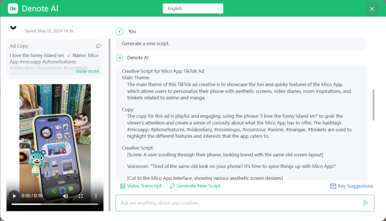Click the Video Transcript document icon
This screenshot has height=221, width=386.
123,186
